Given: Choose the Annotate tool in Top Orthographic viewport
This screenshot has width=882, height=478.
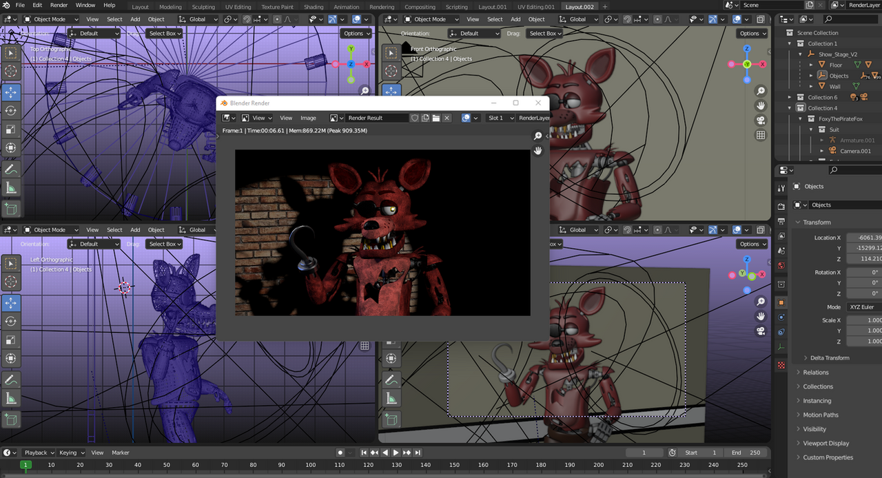Looking at the screenshot, I should click(x=11, y=169).
